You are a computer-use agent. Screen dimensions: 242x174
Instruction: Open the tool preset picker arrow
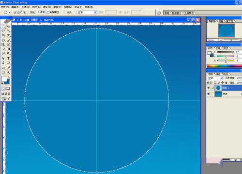point(10,12)
